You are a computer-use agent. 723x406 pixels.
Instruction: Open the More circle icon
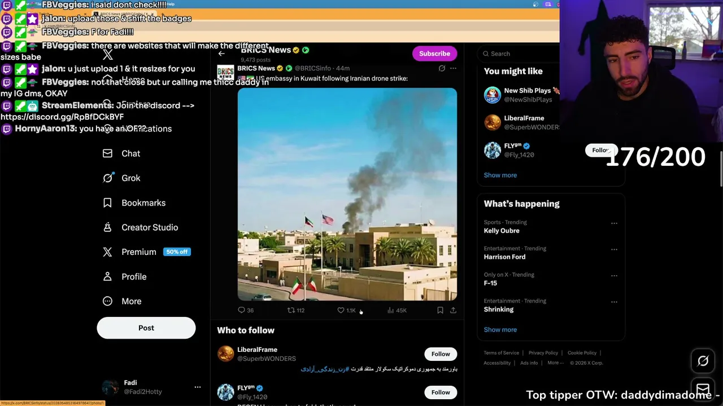click(107, 301)
